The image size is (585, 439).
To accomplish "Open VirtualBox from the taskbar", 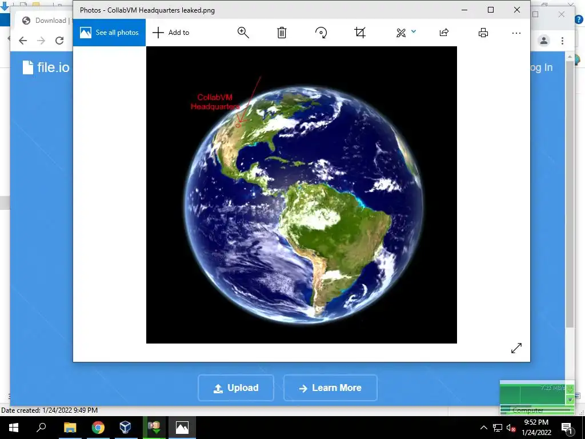I will point(126,428).
